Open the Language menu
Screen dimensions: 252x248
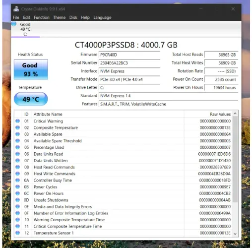pos(102,17)
